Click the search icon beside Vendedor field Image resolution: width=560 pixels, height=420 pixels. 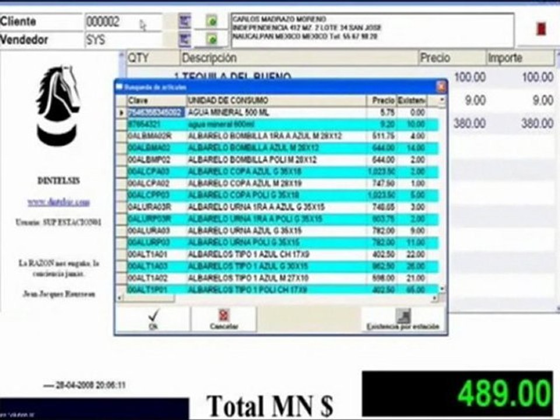pos(185,39)
